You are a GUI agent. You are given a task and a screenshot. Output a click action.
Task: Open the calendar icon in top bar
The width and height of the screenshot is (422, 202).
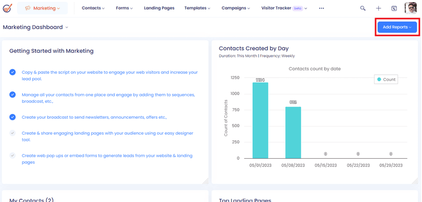(x=394, y=8)
